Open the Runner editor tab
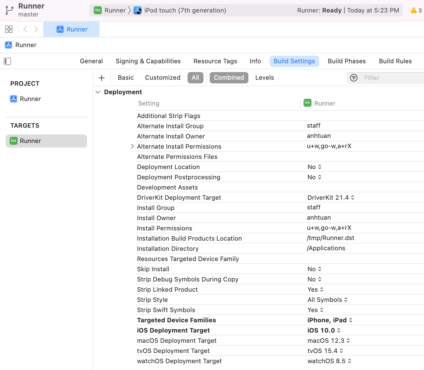The width and height of the screenshot is (424, 370). 71,29
